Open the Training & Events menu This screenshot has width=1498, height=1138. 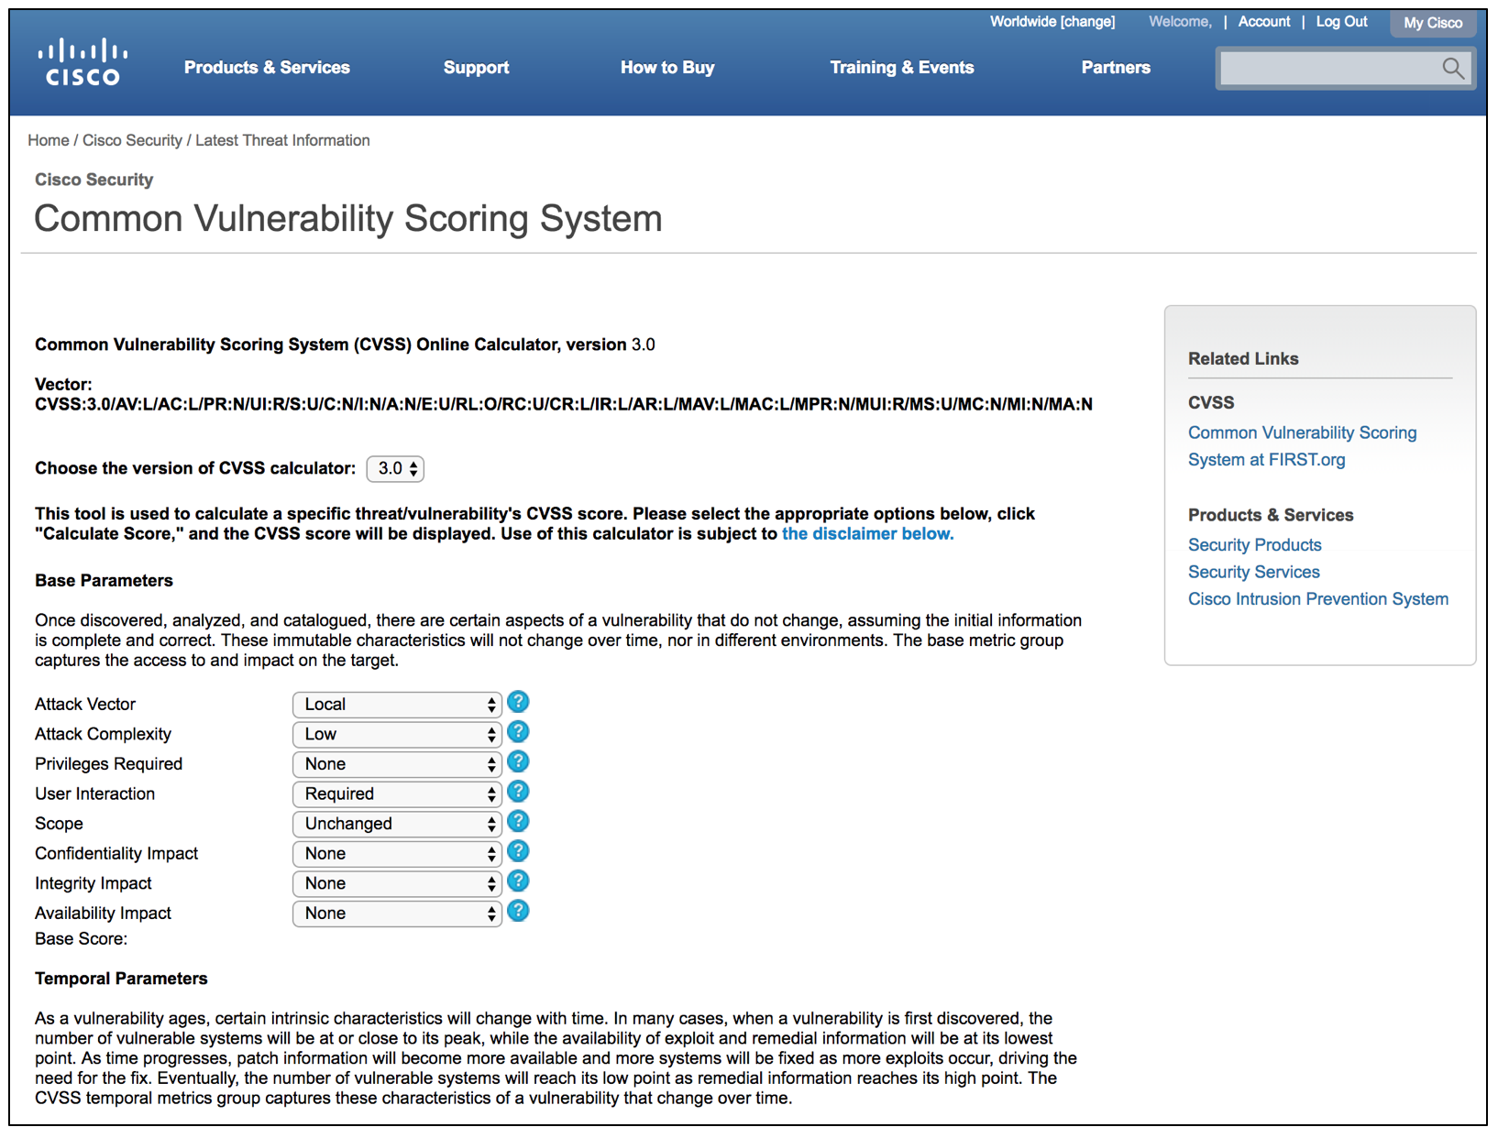(x=901, y=68)
